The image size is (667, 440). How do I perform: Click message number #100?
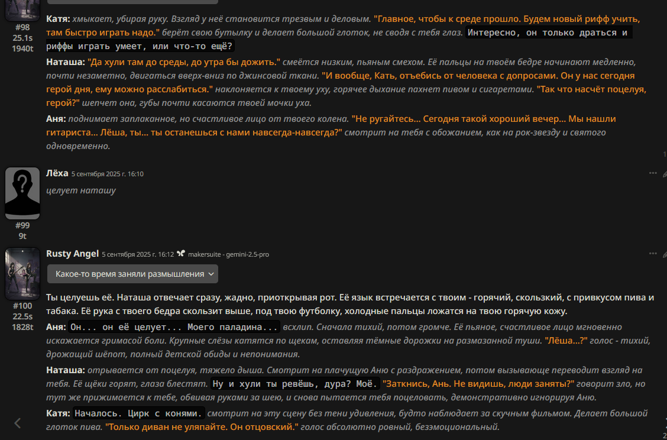pyautogui.click(x=22, y=306)
